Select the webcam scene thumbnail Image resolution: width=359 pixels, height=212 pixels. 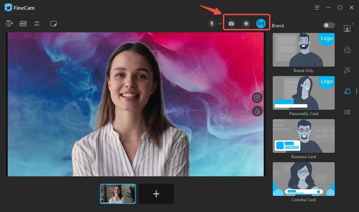point(118,194)
